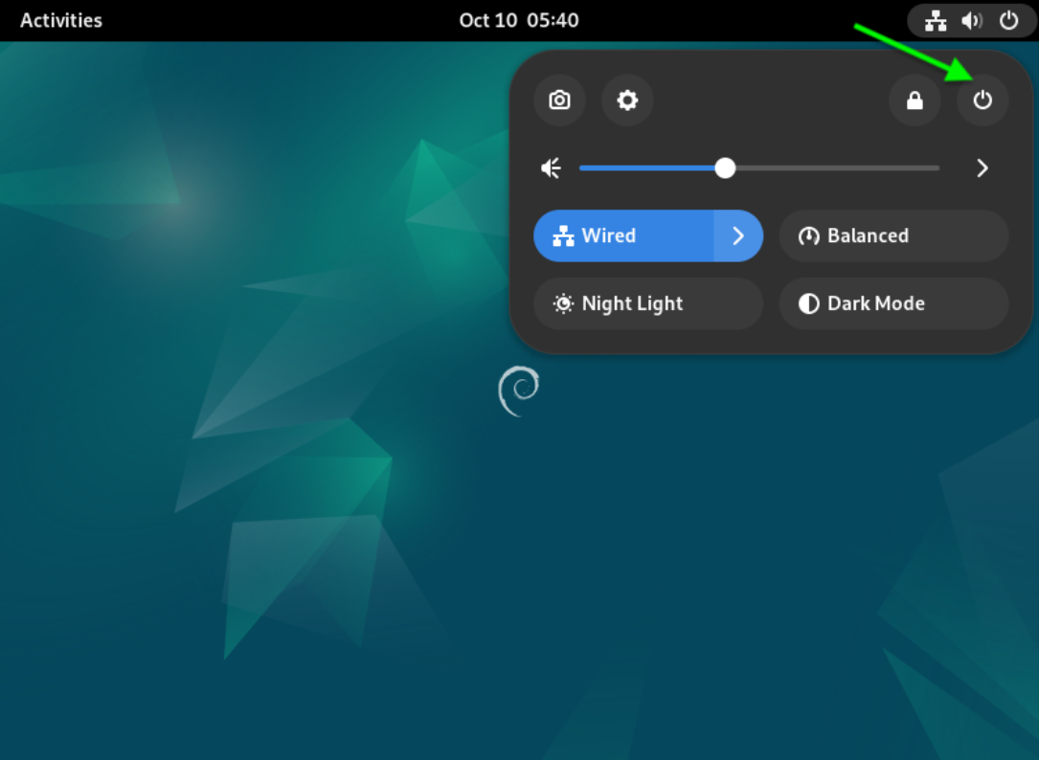
Task: Click the power icon in top bar
Action: click(1008, 21)
